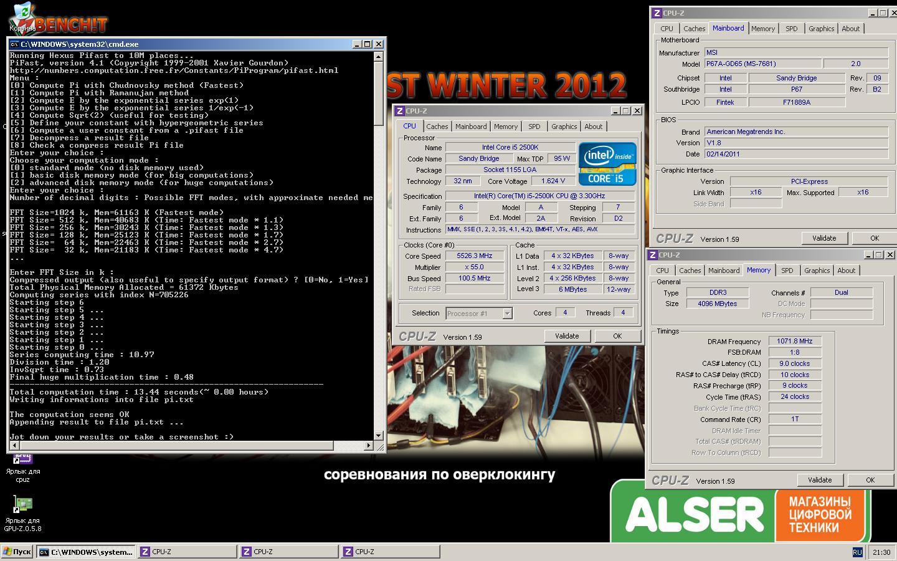Open Memory tab in center CPU-Z window
This screenshot has height=561, width=897.
coord(506,127)
